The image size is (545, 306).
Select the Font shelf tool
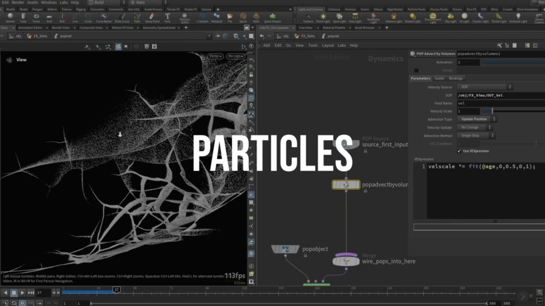(x=167, y=18)
